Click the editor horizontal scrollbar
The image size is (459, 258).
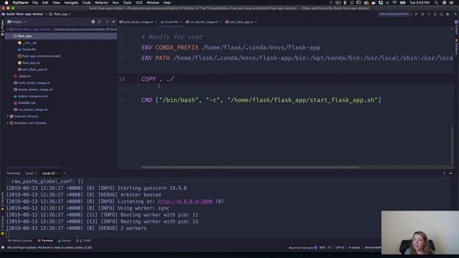tap(250, 167)
